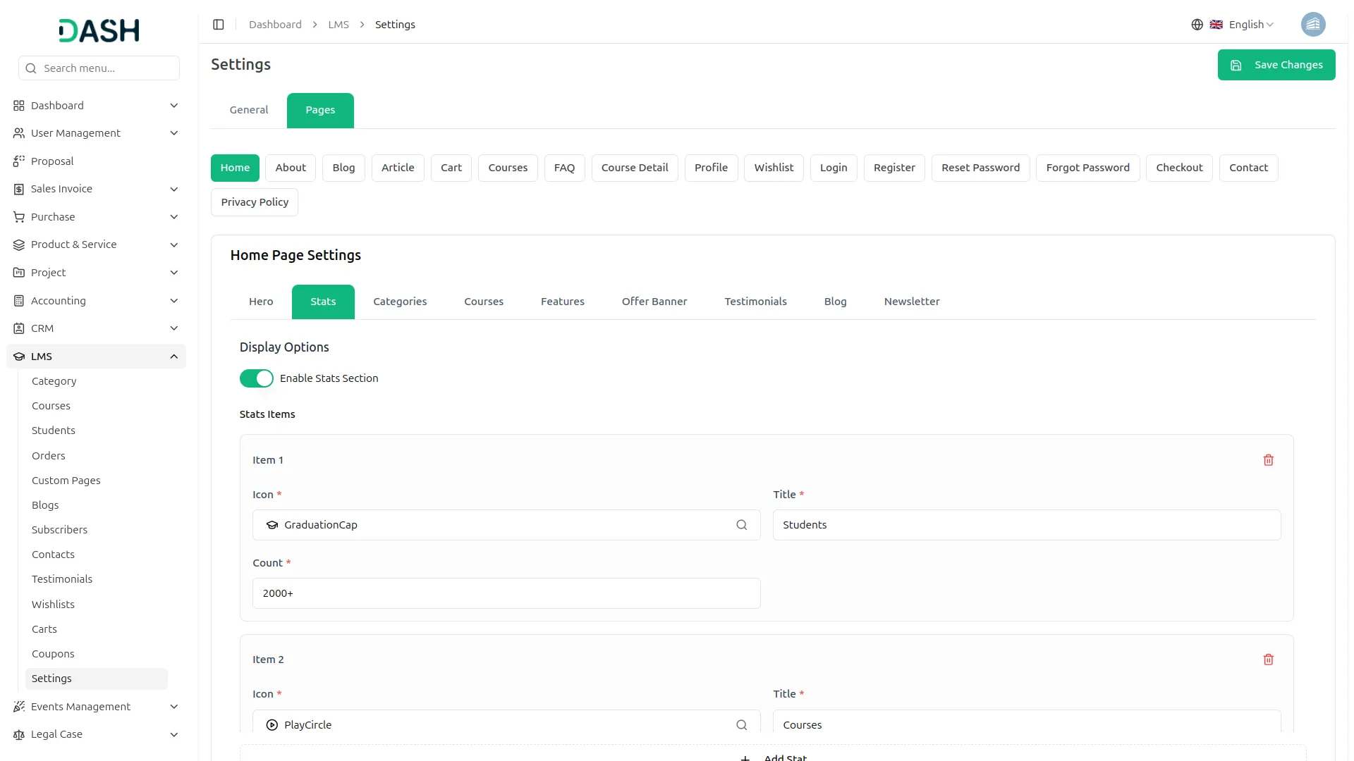Click the Count field showing 2000+
1354x761 pixels.
(x=506, y=593)
